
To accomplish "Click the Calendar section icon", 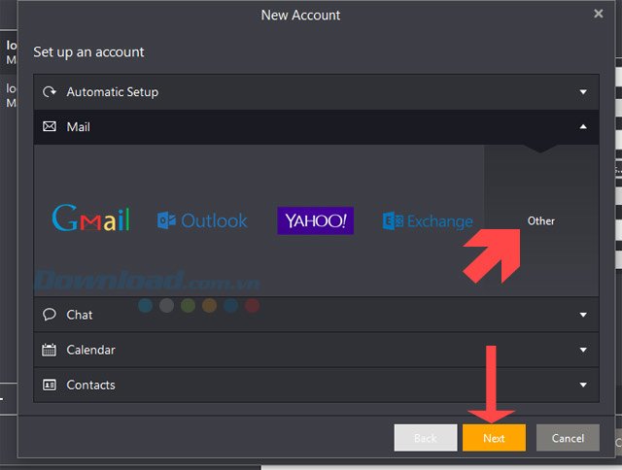I will click(50, 350).
